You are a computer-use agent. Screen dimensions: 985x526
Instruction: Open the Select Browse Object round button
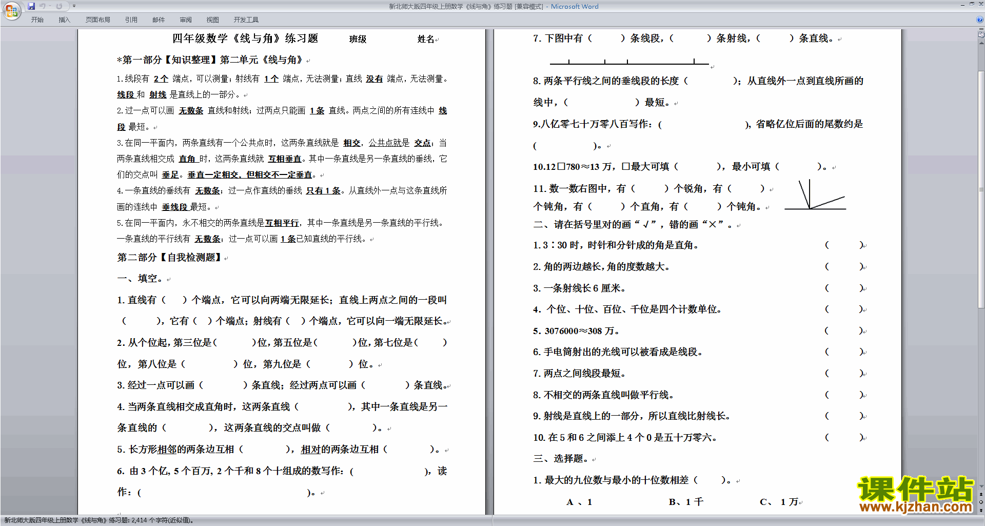click(x=981, y=502)
